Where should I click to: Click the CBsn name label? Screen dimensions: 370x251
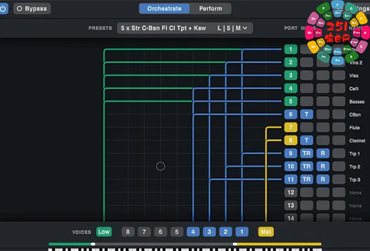click(x=355, y=115)
